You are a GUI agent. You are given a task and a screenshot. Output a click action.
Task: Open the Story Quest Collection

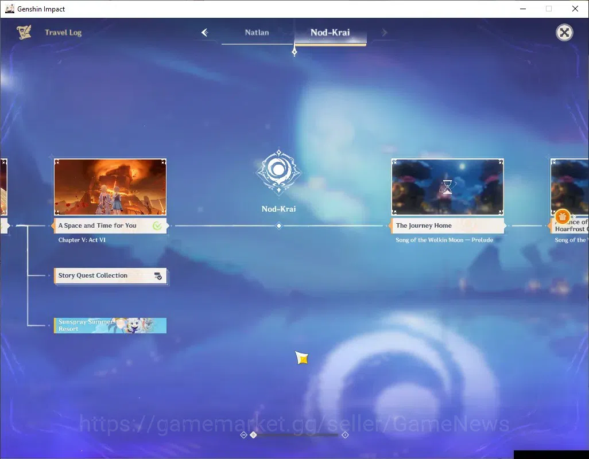110,276
